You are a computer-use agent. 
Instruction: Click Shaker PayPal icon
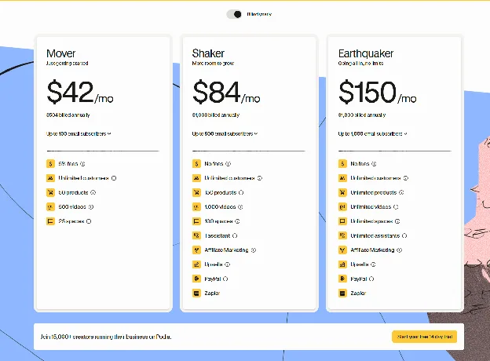(x=196, y=279)
